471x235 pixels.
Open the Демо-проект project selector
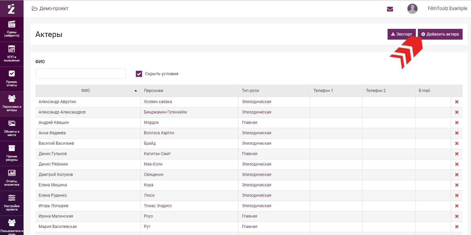pos(50,8)
